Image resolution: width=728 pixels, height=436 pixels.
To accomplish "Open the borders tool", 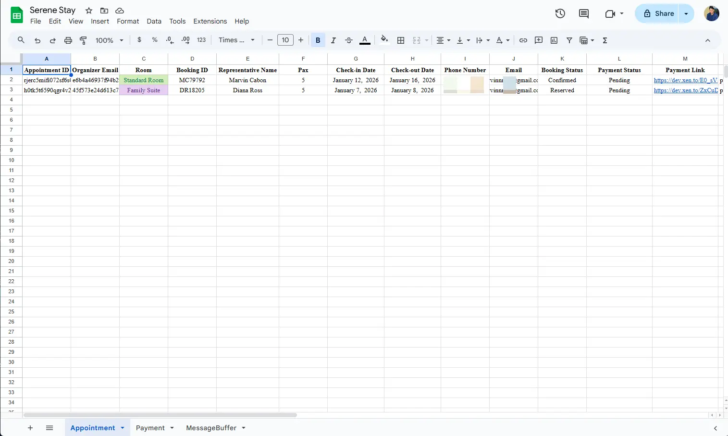I will point(401,40).
